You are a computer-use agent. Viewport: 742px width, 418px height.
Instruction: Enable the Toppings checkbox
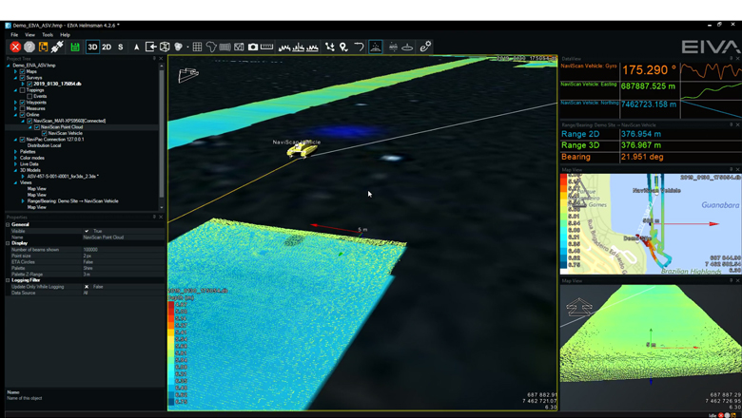23,90
